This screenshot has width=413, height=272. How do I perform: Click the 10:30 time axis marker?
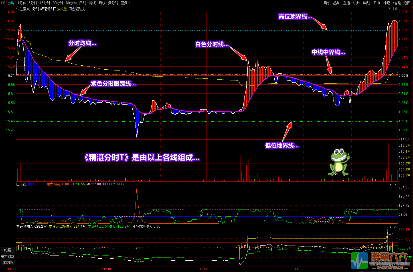coord(106,269)
